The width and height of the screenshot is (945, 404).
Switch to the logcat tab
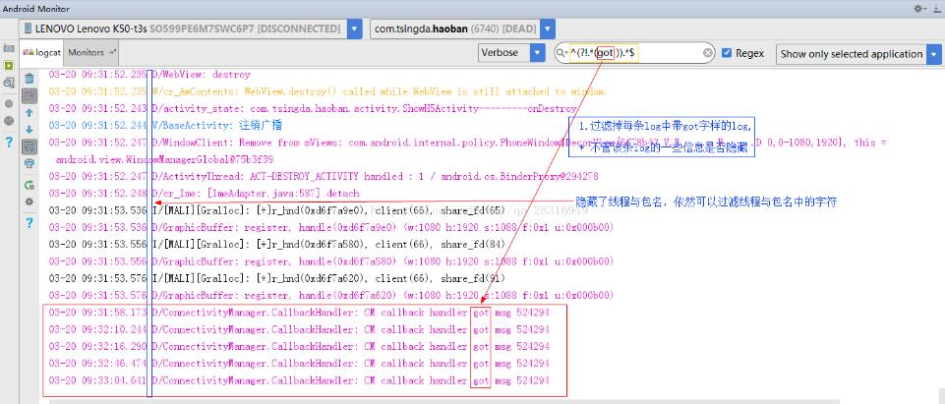(42, 52)
